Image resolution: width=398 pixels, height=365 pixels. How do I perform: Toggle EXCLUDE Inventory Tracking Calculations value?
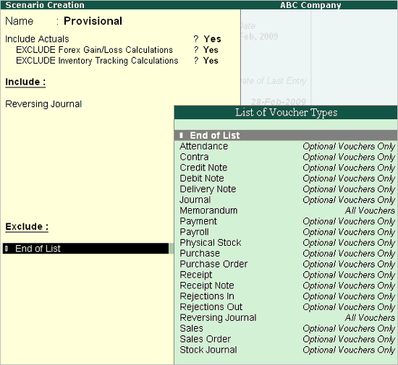pyautogui.click(x=211, y=61)
